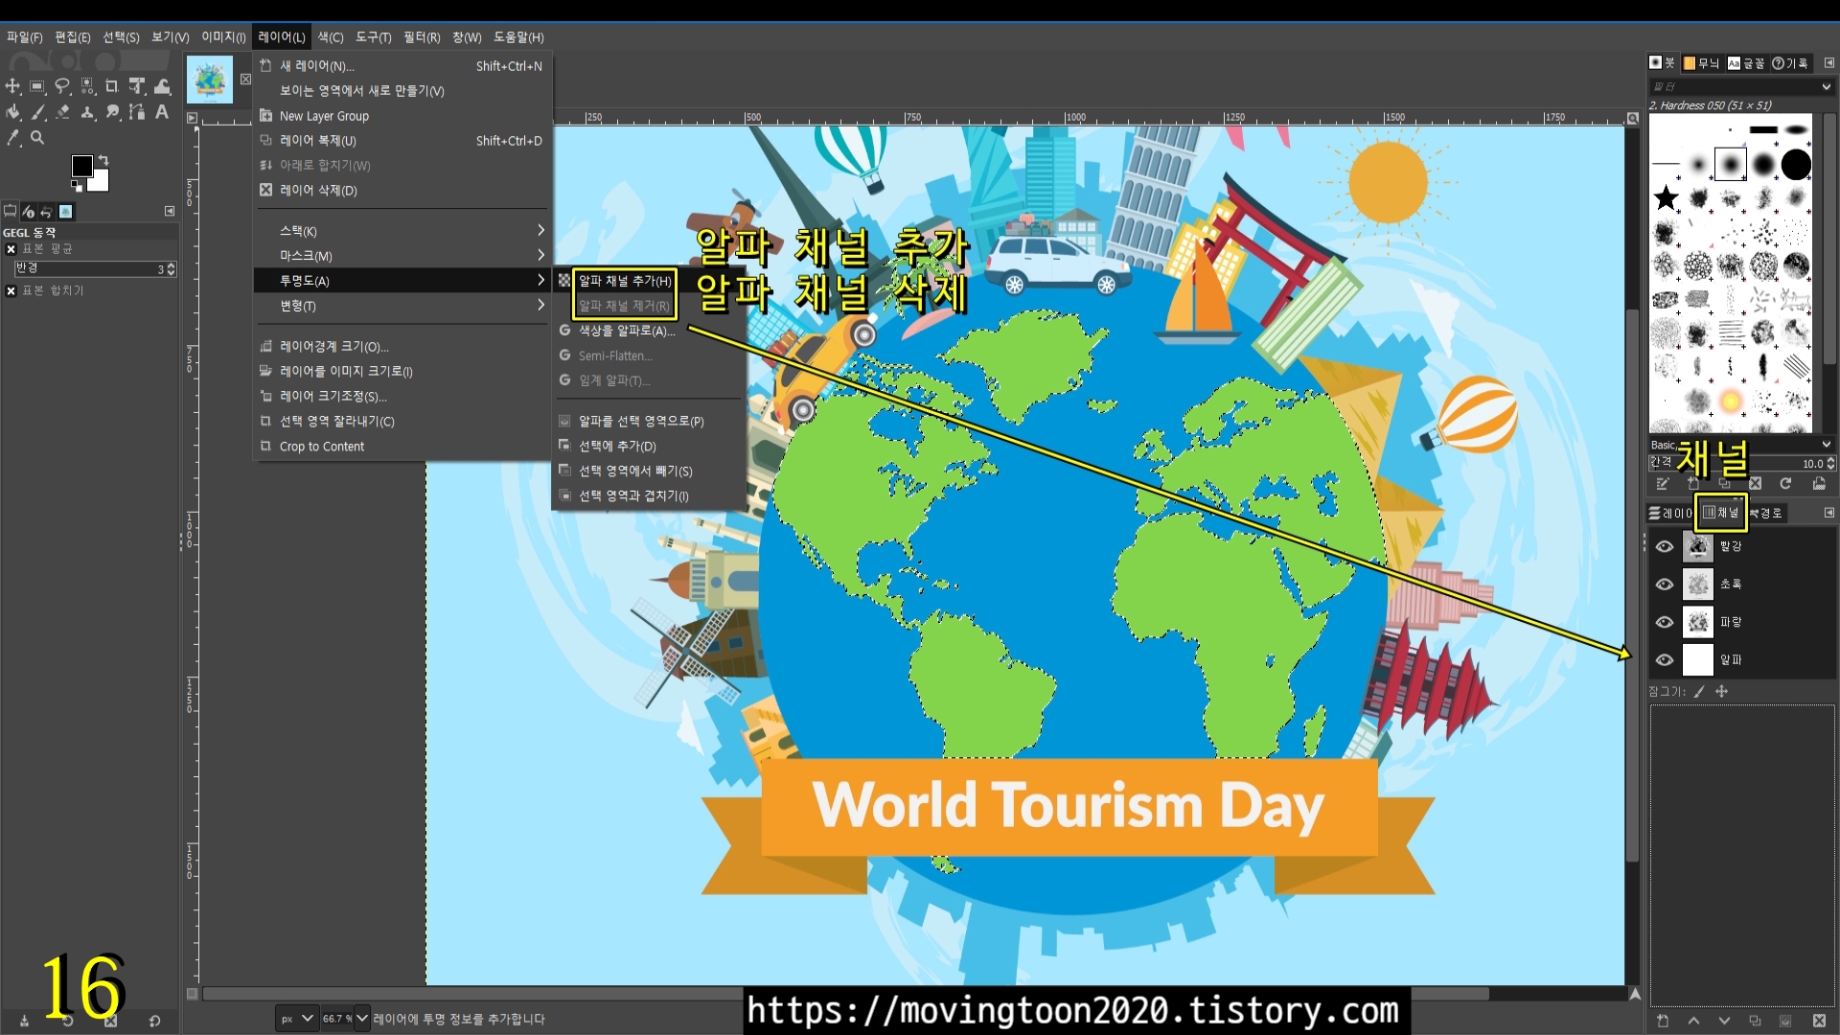Viewport: 1840px width, 1035px height.
Task: Choose 알파 채널 추가 from submenu
Action: pyautogui.click(x=624, y=281)
